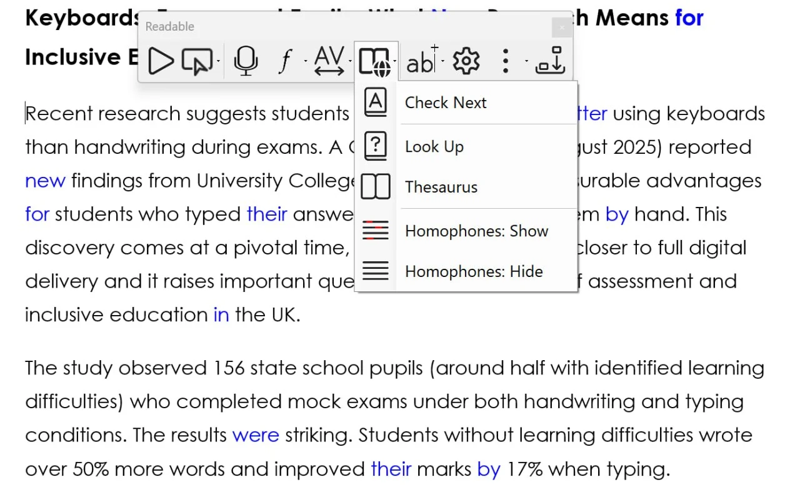Click the italic f font icon
The width and height of the screenshot is (800, 492).
click(x=285, y=61)
